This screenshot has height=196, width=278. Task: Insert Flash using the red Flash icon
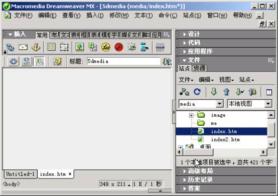pos(119,47)
